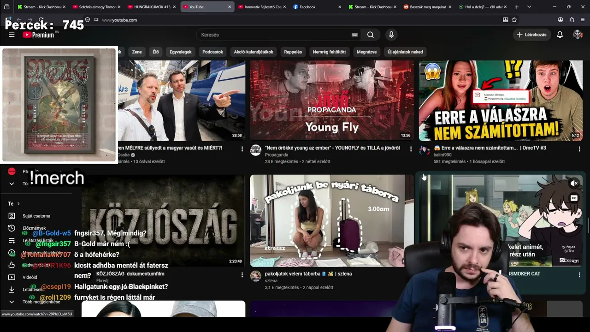Play the PROPAGANDA Young Fly thumbnail
590x332 pixels.
tap(332, 101)
